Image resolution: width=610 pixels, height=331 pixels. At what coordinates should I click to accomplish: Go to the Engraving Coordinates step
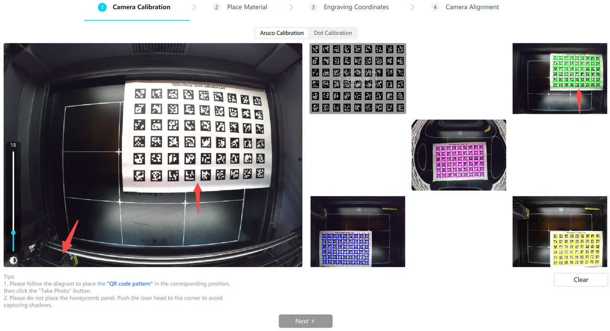coord(356,7)
